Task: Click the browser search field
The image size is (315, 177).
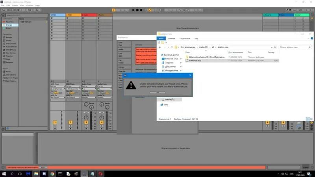Action: (x=26, y=15)
